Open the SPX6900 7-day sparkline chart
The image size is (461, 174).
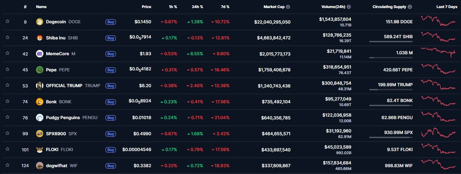438,133
